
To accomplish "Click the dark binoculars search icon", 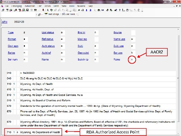I will coord(35,10).
